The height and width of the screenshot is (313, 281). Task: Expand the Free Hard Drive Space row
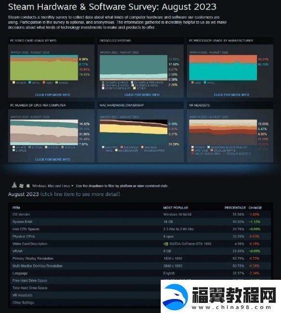point(85,281)
